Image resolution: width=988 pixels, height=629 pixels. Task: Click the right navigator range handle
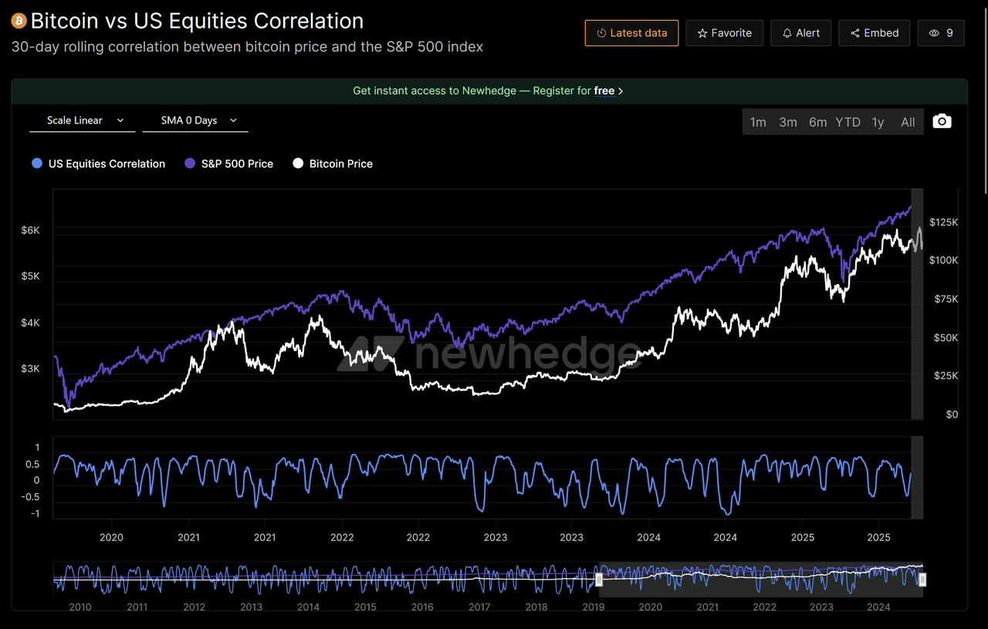pyautogui.click(x=922, y=580)
